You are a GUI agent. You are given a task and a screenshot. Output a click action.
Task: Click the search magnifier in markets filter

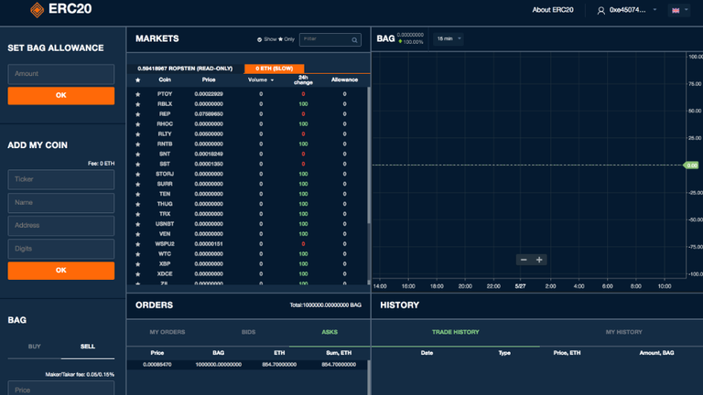354,40
